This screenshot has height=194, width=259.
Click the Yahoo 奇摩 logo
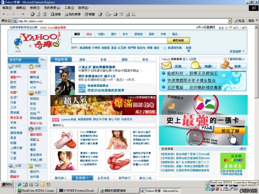tap(37, 41)
